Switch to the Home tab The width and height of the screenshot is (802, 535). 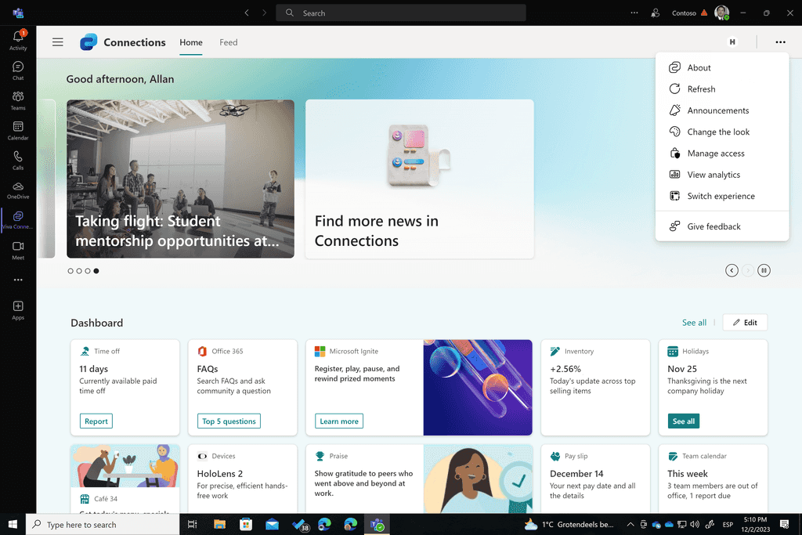191,42
